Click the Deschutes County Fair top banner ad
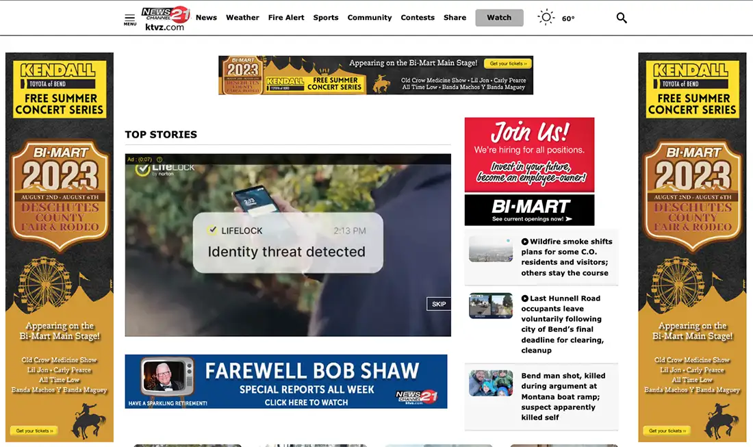The width and height of the screenshot is (753, 447). 376,75
